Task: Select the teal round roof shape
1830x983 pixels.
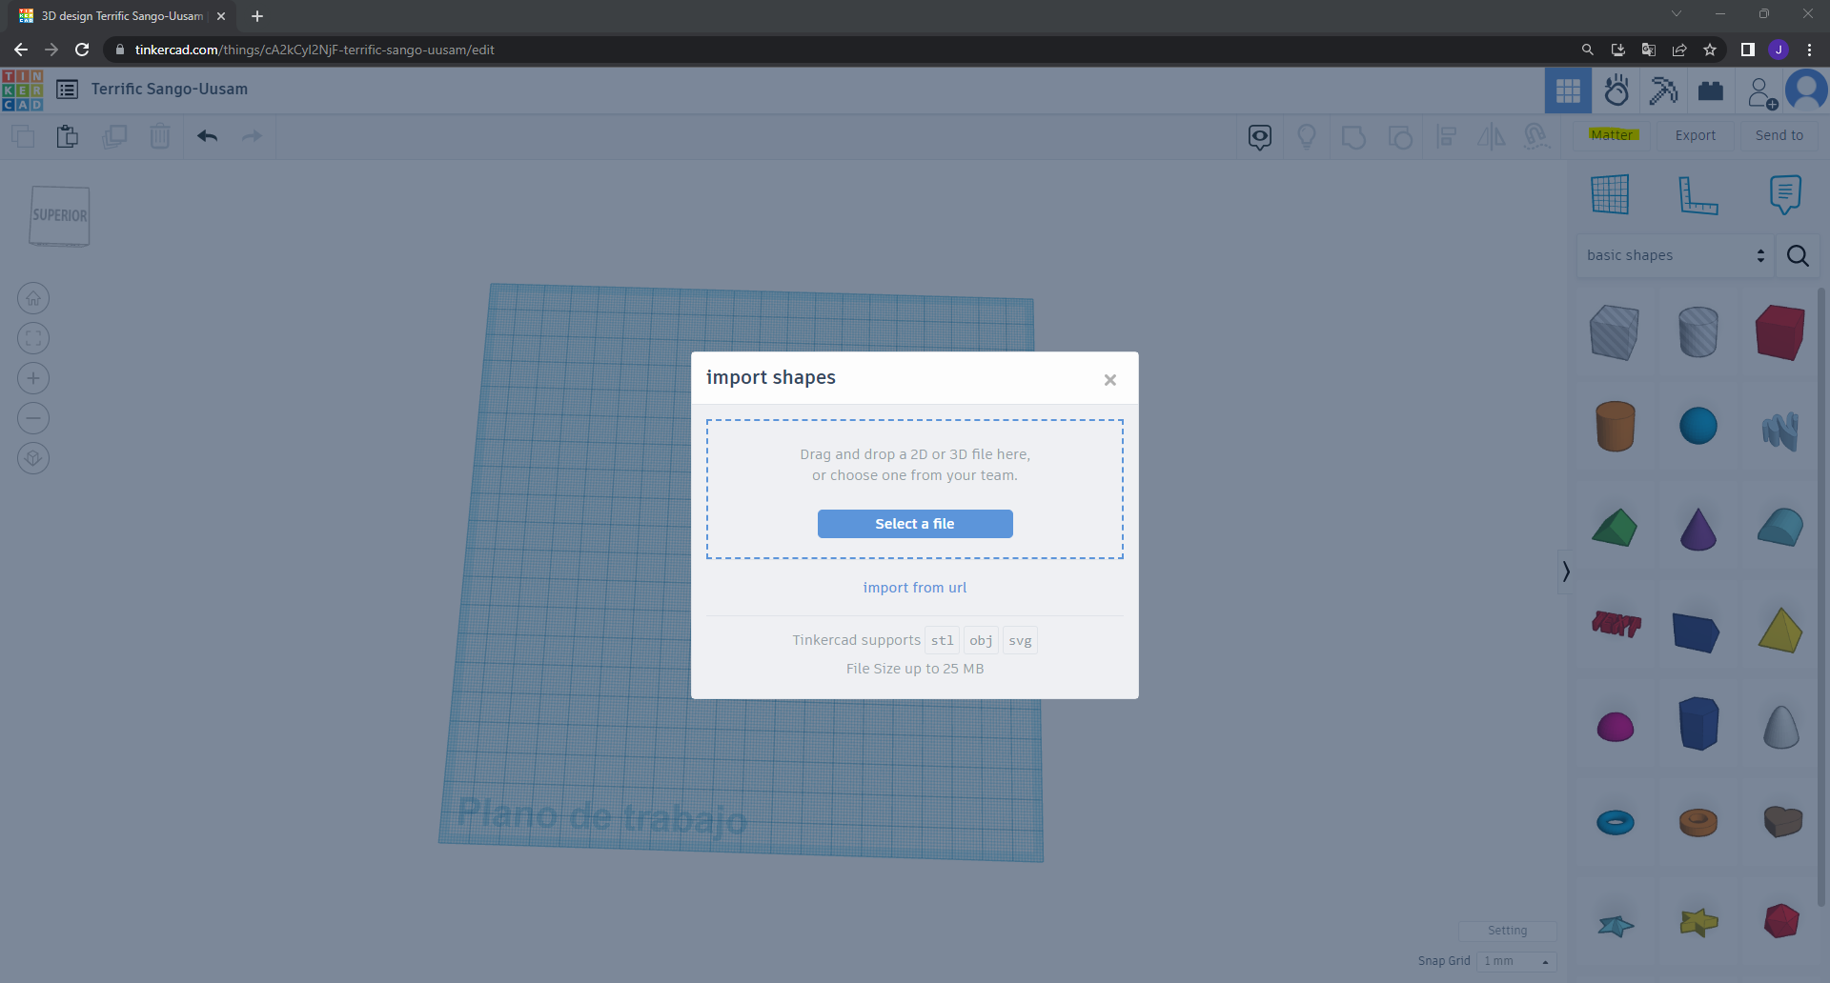Action: [1780, 527]
